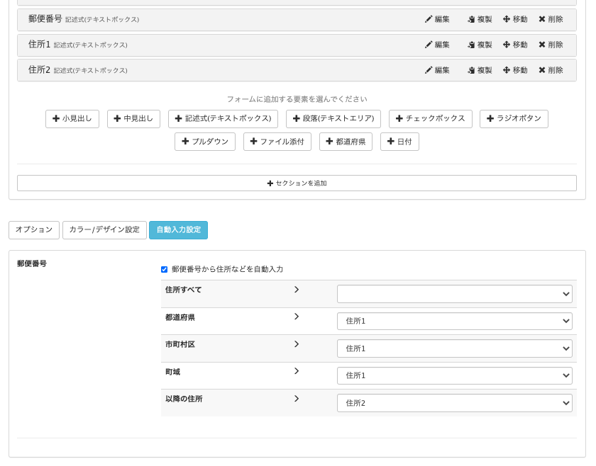
Task: Open the 町域 mapping dropdown
Action: 454,375
